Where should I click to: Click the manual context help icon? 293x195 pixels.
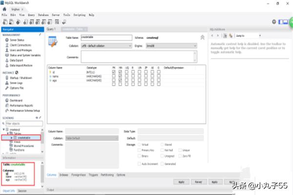[225, 36]
